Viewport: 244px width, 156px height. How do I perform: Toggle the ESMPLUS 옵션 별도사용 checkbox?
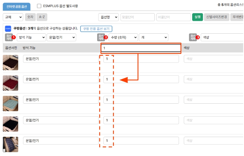[39, 6]
